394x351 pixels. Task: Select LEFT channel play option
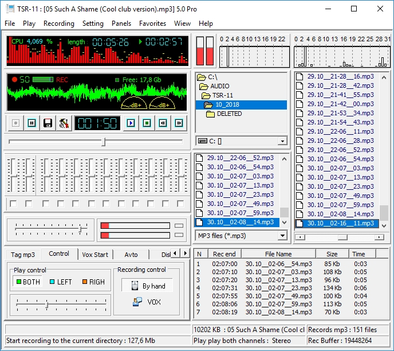(61, 282)
